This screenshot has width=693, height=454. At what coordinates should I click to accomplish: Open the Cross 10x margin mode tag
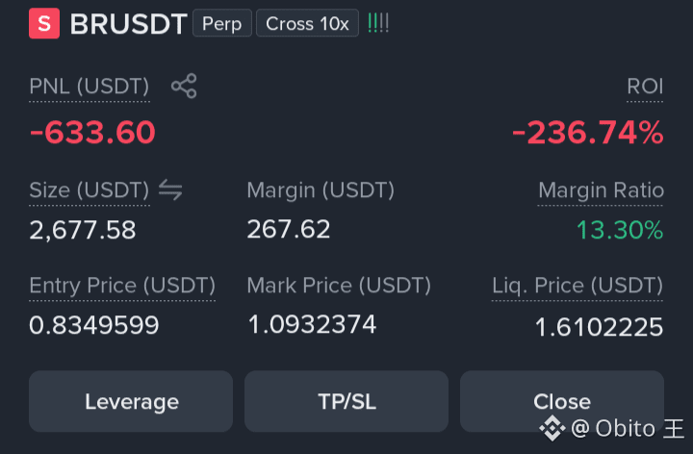pyautogui.click(x=307, y=23)
